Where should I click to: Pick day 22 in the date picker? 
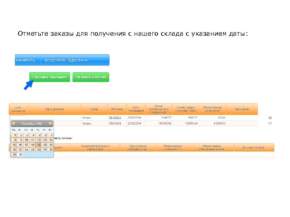click(14, 149)
